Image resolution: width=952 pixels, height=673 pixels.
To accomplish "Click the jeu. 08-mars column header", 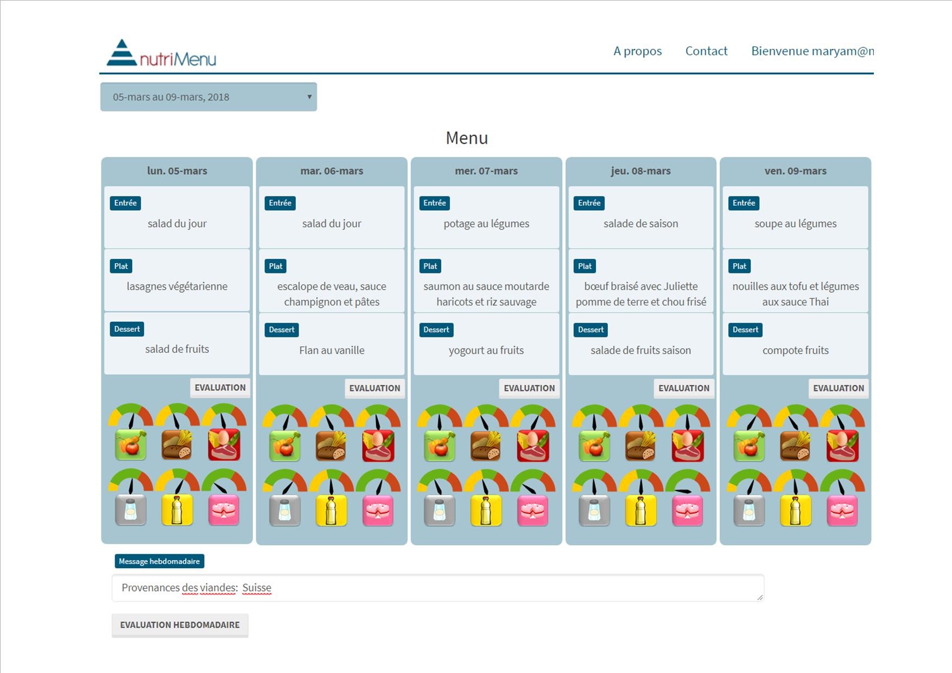I will [x=641, y=171].
